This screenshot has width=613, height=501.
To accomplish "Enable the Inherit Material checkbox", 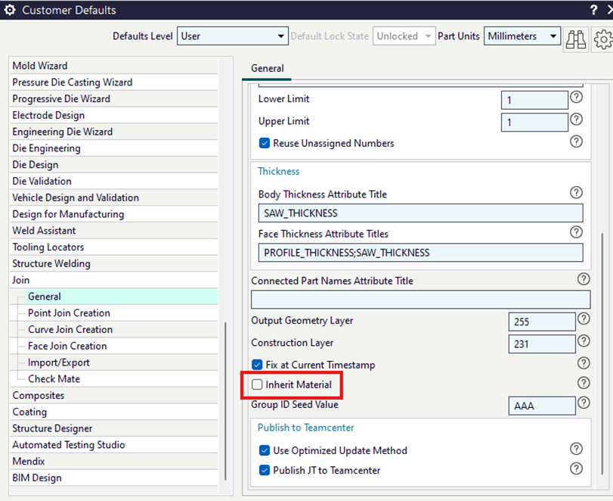I will pyautogui.click(x=257, y=384).
